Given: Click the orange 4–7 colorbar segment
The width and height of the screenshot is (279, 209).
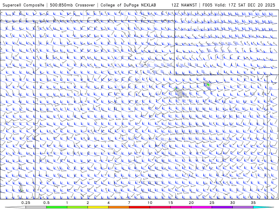Looking at the screenshot, I should coord(119,207).
